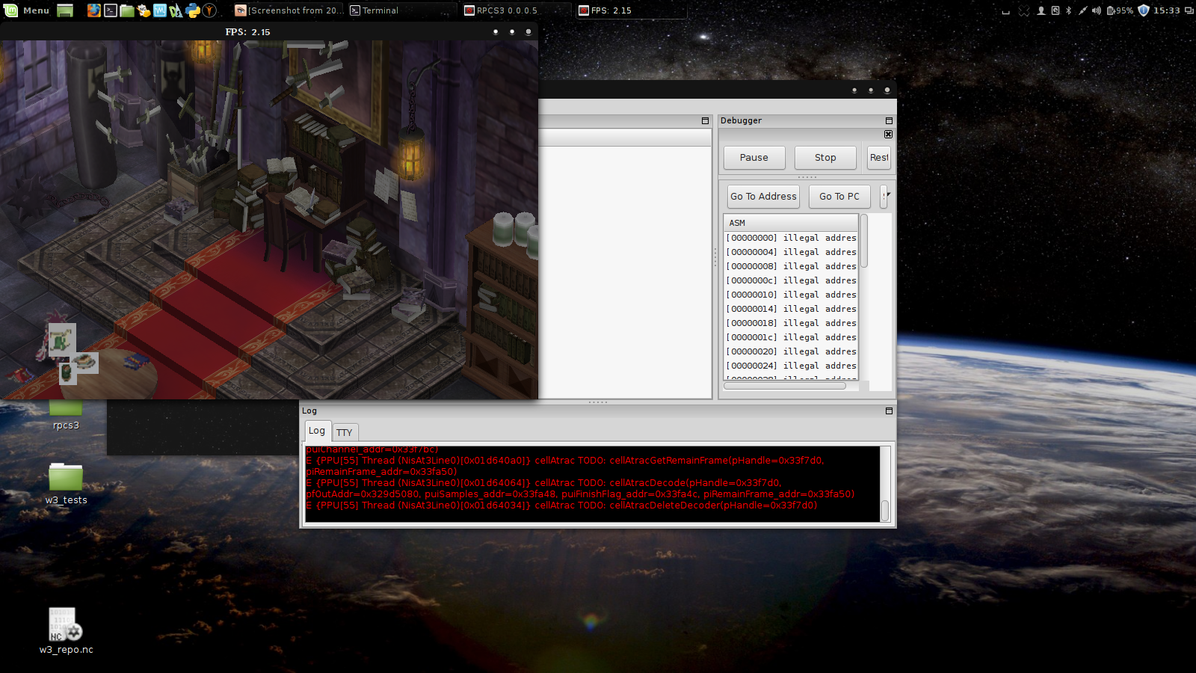
Task: Close the Debugger inner toolbar
Action: [888, 135]
